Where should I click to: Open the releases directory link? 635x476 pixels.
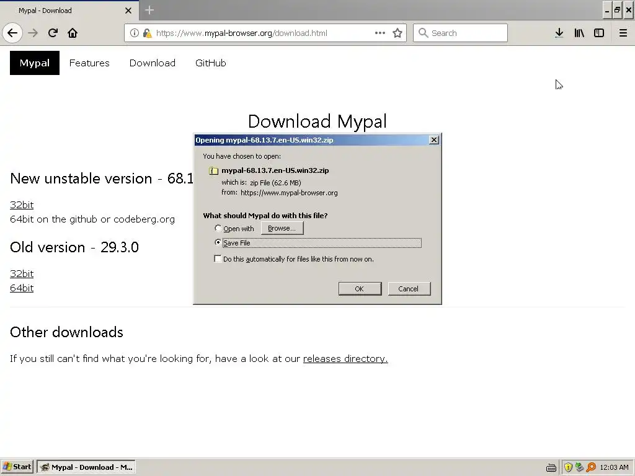(345, 359)
